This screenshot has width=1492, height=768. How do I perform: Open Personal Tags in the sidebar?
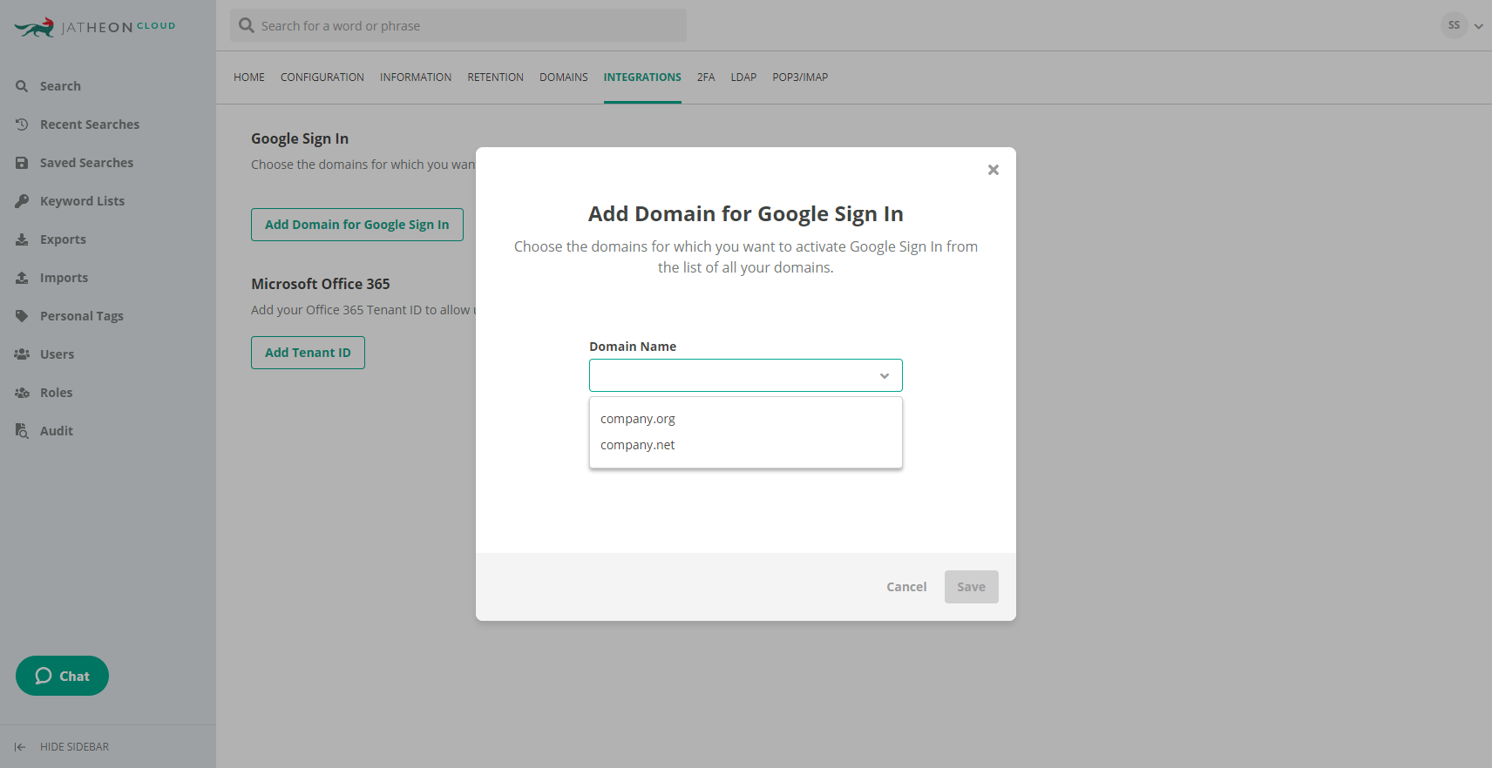82,316
